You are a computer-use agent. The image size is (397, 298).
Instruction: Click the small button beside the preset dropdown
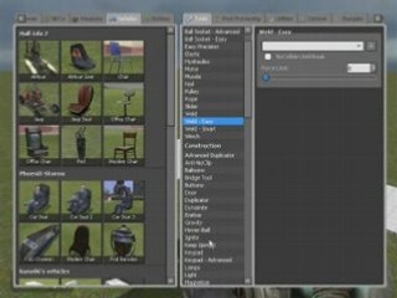(x=371, y=46)
